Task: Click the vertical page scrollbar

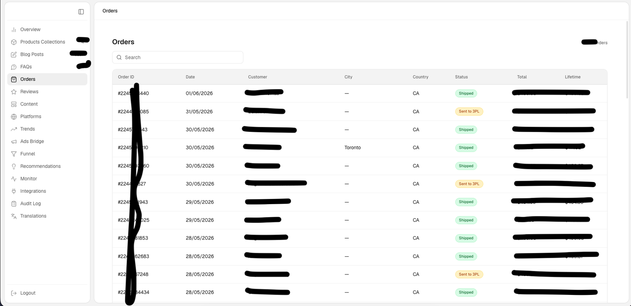Action: coord(627,59)
